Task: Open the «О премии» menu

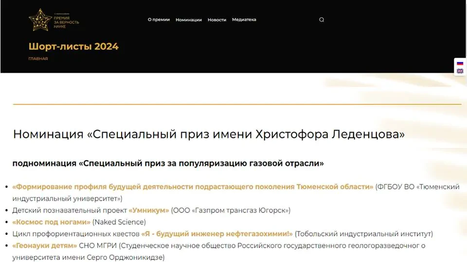Action: (159, 19)
